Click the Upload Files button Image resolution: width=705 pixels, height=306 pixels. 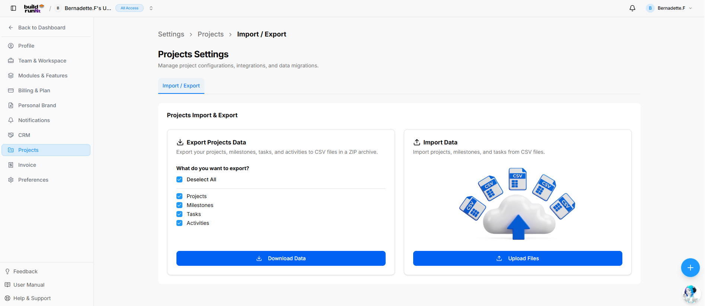(x=518, y=258)
